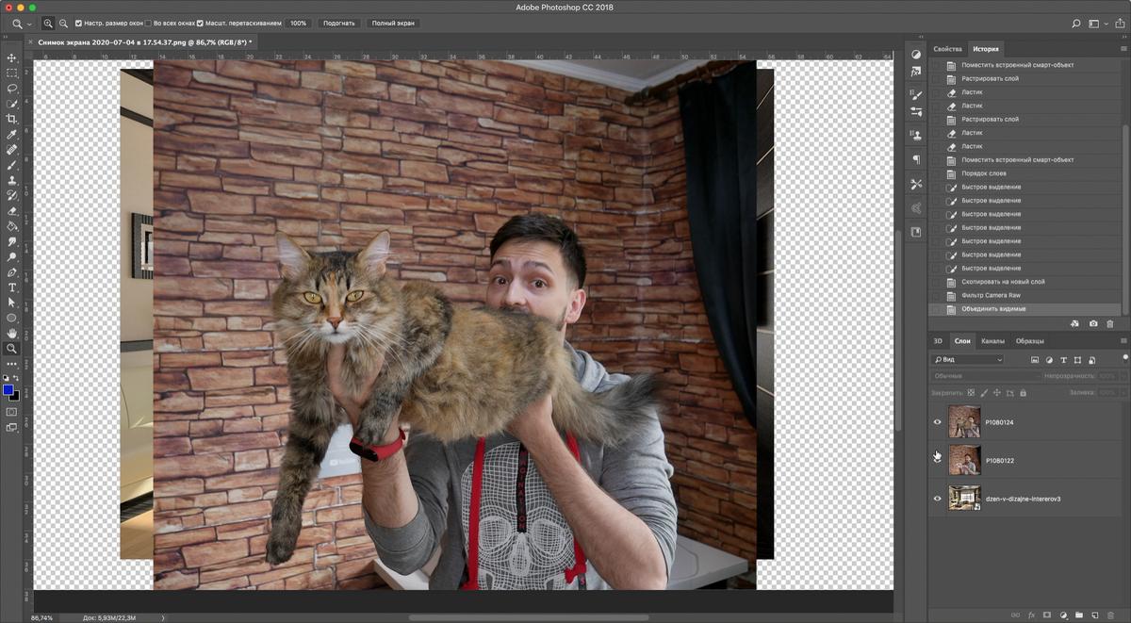Select the Quick Selection tool
The width and height of the screenshot is (1131, 623).
click(x=12, y=104)
